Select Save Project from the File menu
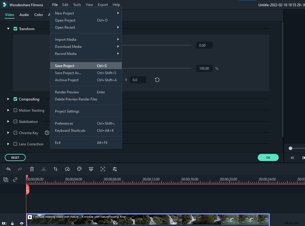The image size is (305, 226). (64, 66)
